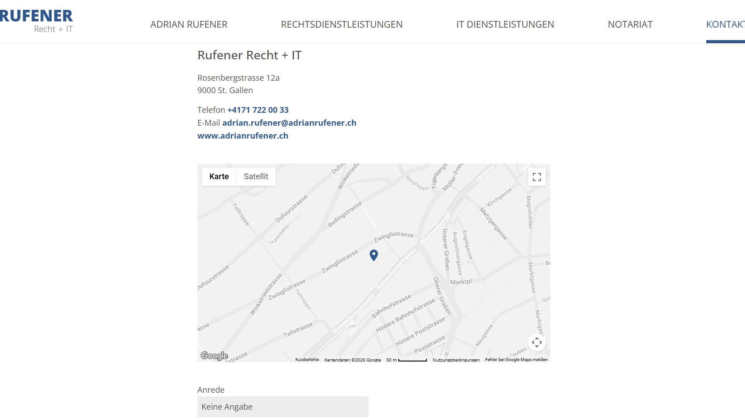Call phone number +4171 722 00 33

coord(258,110)
